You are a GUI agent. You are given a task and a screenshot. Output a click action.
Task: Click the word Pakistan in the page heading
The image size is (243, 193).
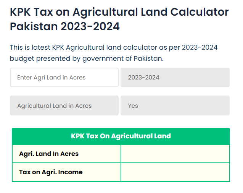pos(34,27)
